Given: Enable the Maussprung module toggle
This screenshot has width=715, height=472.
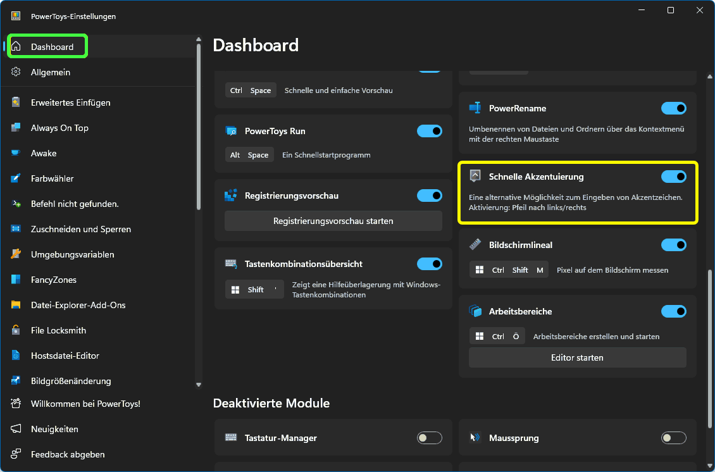Looking at the screenshot, I should (x=673, y=438).
